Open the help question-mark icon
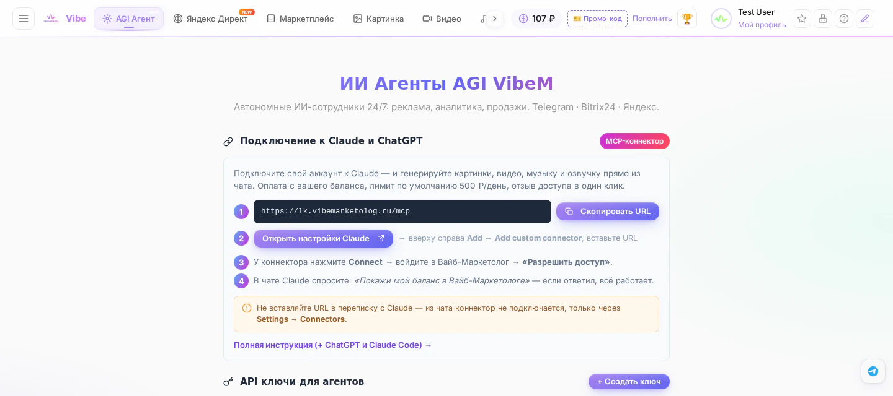Image resolution: width=893 pixels, height=396 pixels. click(x=844, y=19)
